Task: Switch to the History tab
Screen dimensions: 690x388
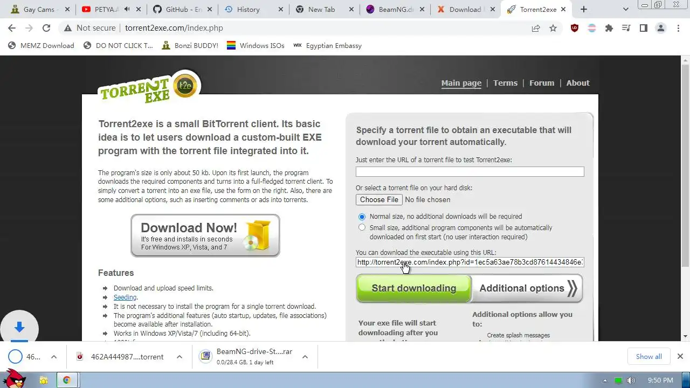Action: (x=254, y=9)
